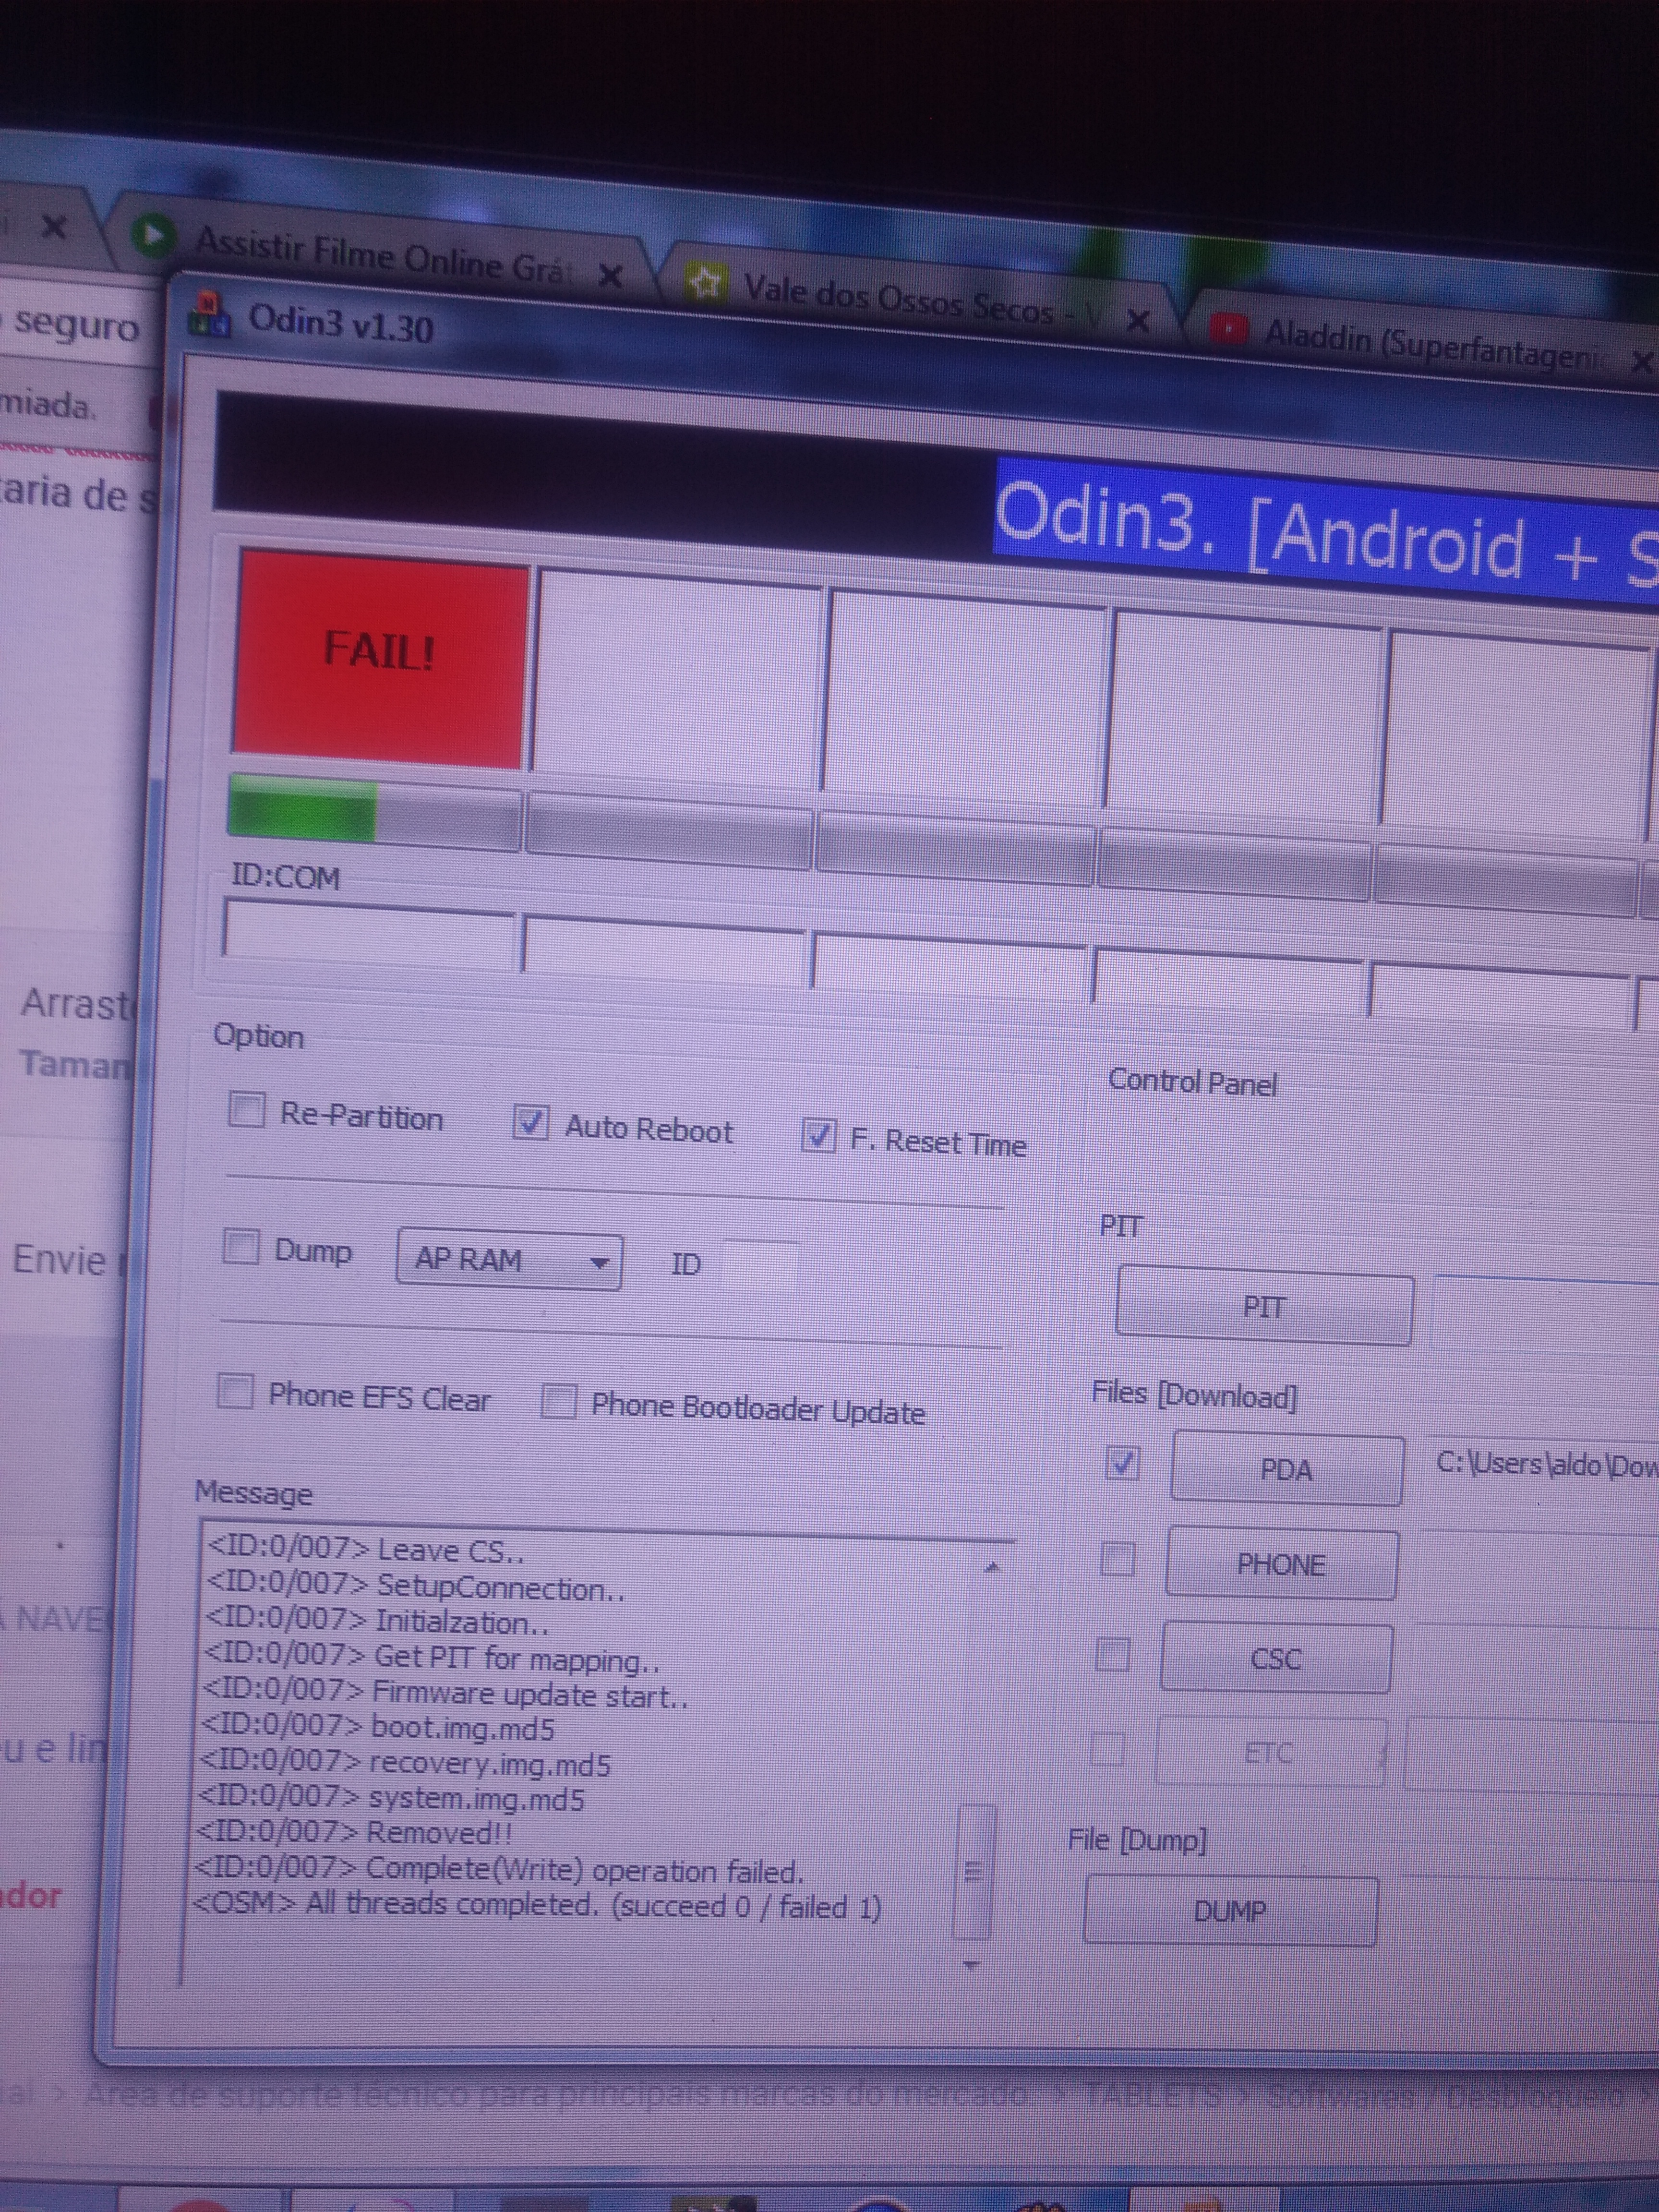
Task: Enable the Re-Partition checkbox
Action: point(247,1109)
